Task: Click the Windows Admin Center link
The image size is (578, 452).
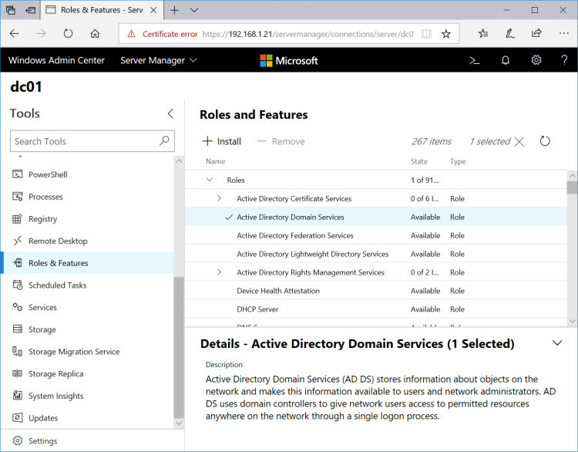Action: (x=56, y=60)
